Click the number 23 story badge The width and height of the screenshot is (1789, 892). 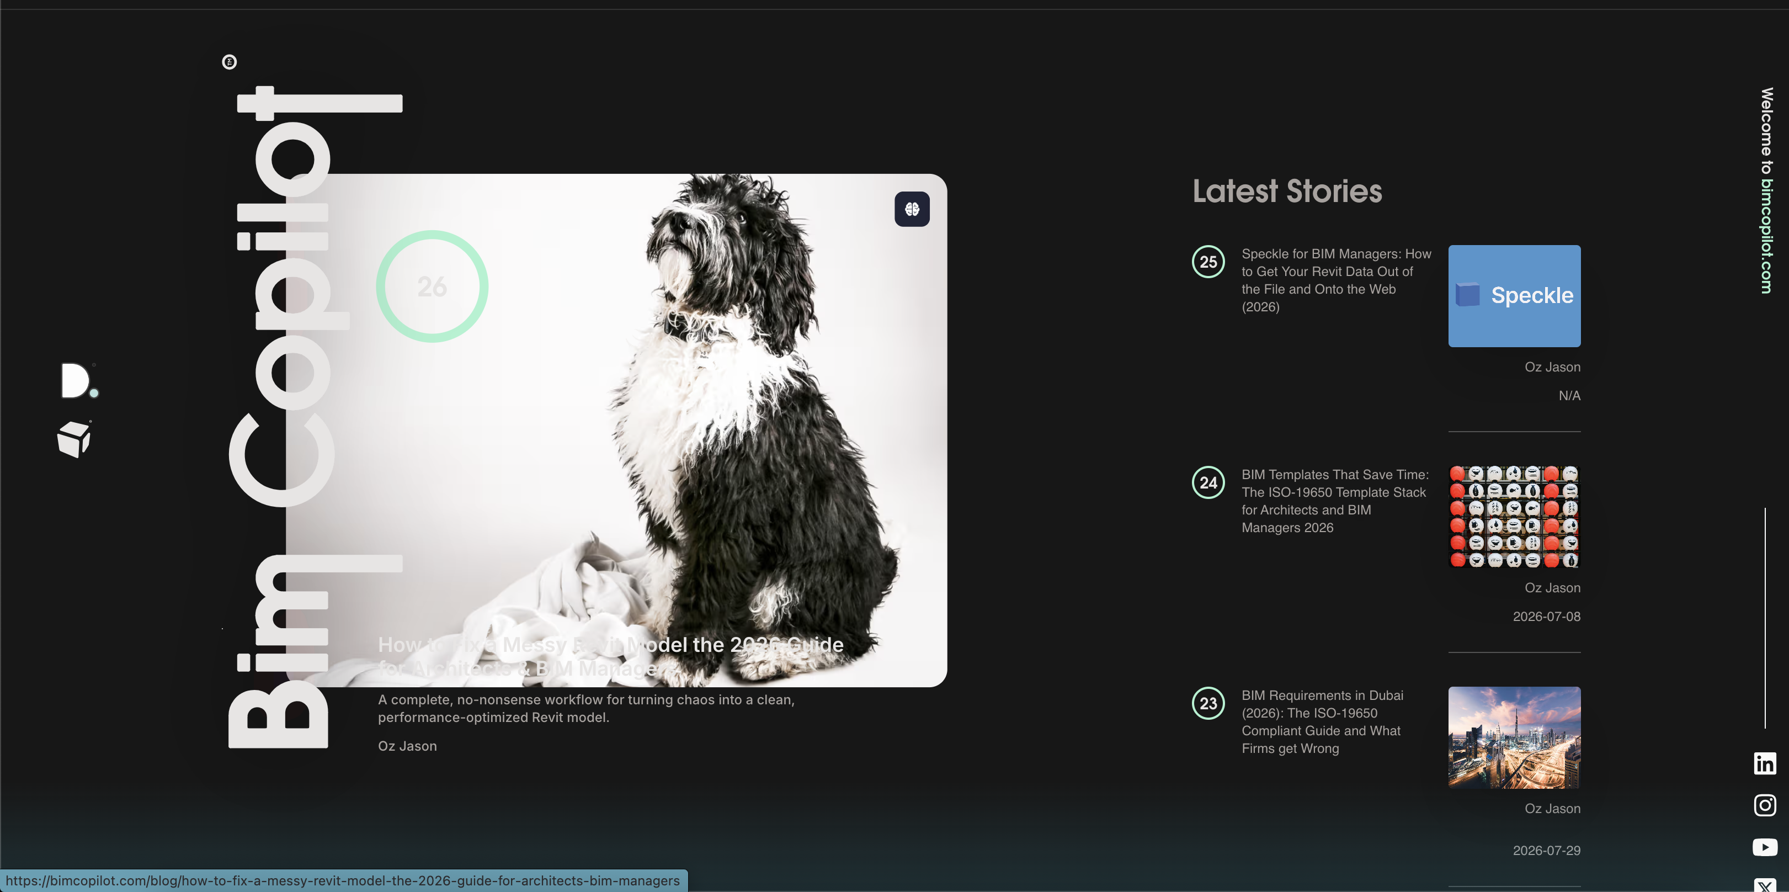1208,704
